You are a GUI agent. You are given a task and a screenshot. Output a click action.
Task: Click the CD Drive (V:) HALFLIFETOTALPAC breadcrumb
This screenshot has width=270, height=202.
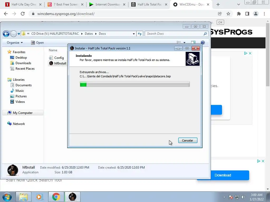click(55, 34)
